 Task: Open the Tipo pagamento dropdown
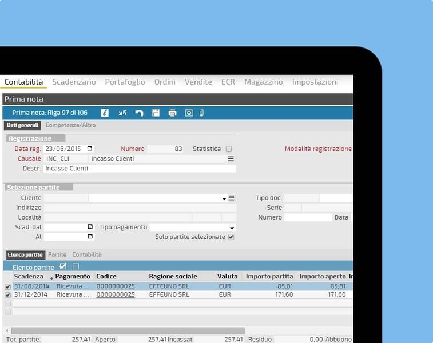click(x=231, y=228)
